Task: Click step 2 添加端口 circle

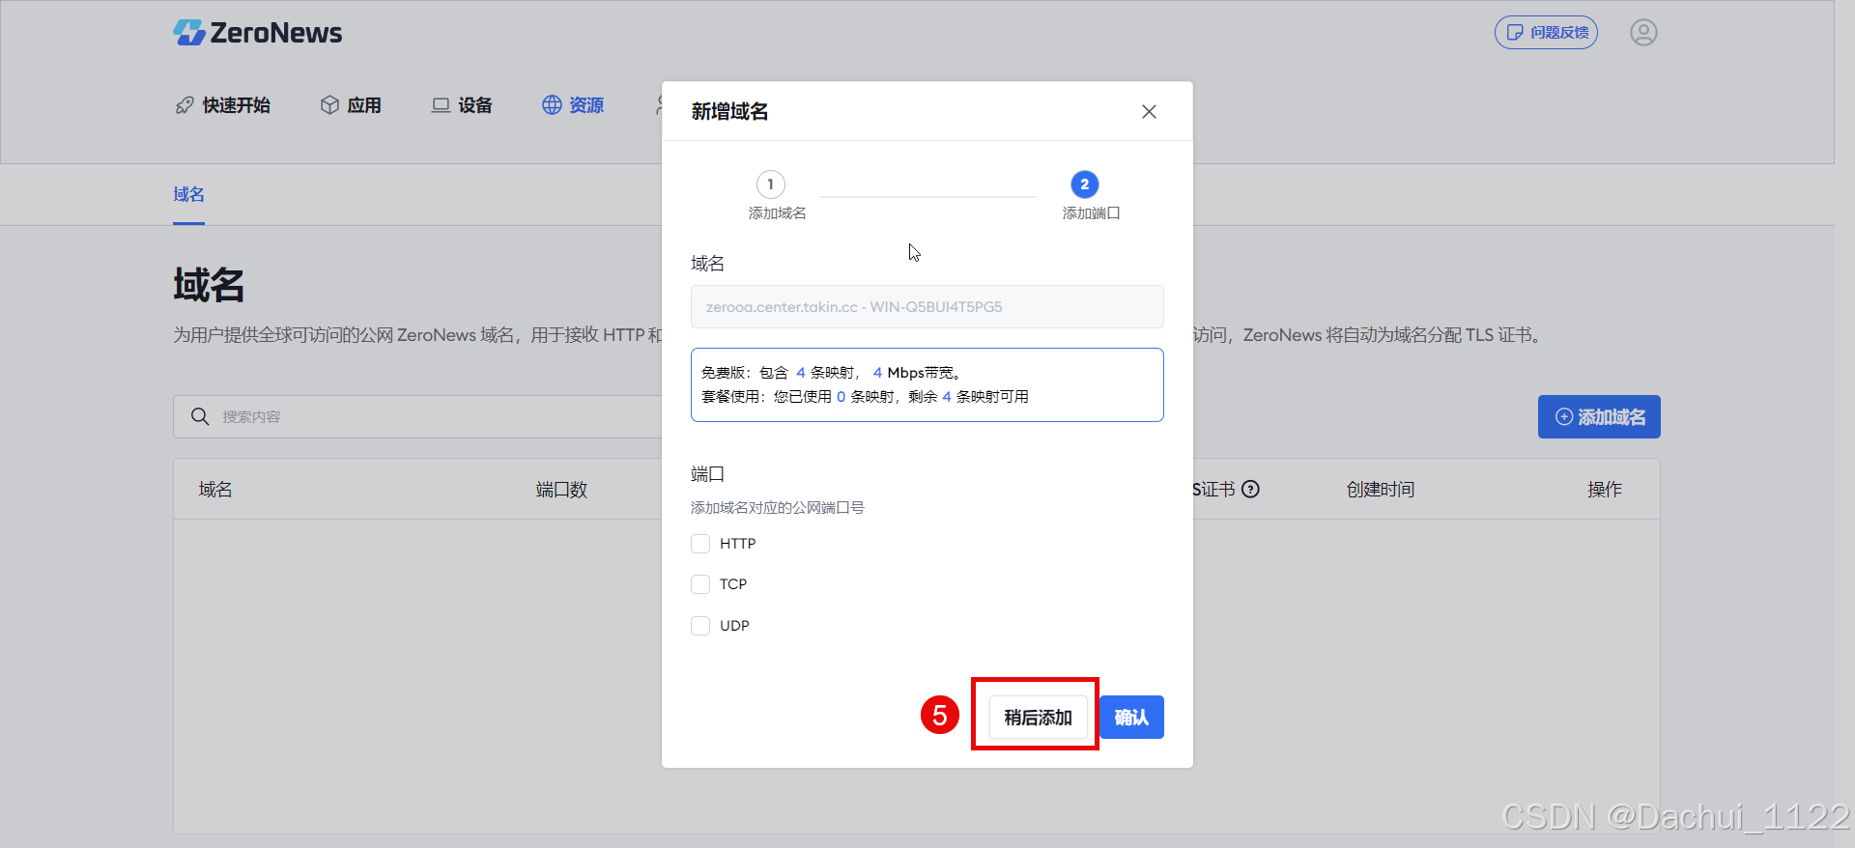Action: coord(1084,184)
